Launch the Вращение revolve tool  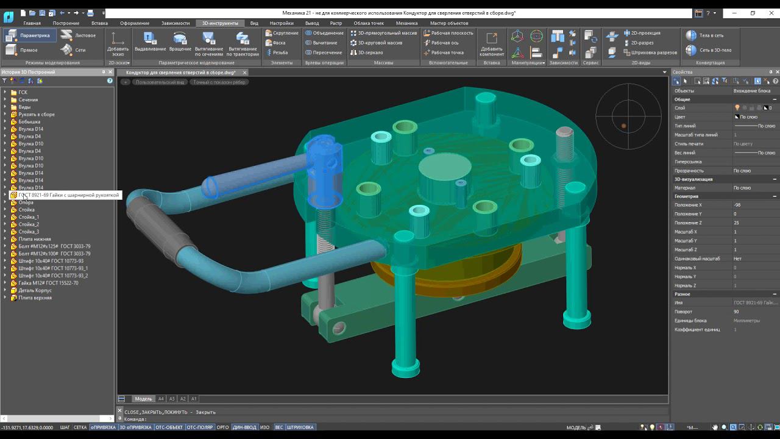pyautogui.click(x=180, y=42)
